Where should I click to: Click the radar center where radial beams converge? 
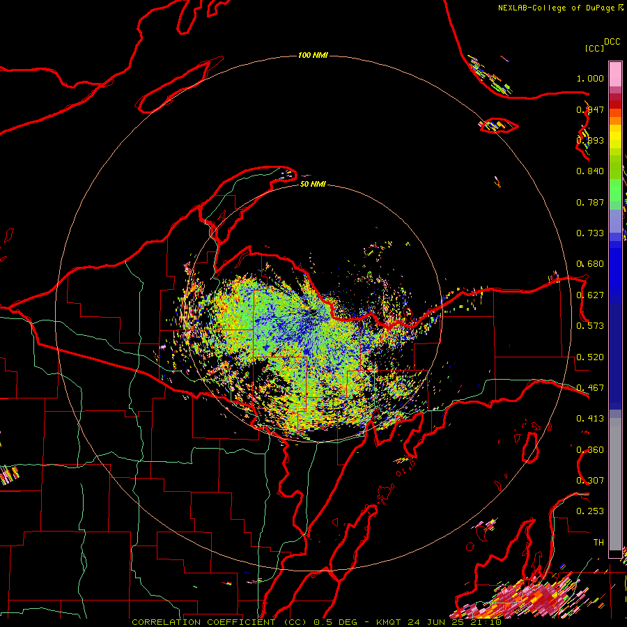click(x=313, y=313)
